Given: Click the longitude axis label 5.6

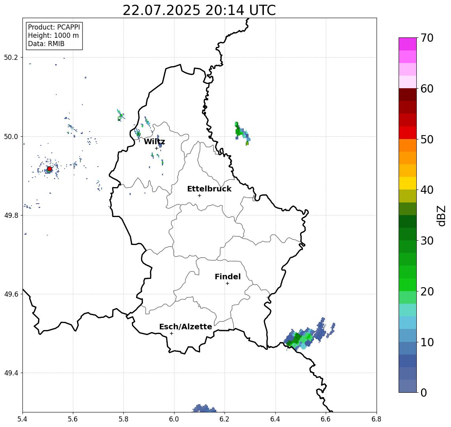Looking at the screenshot, I should click(x=73, y=419).
